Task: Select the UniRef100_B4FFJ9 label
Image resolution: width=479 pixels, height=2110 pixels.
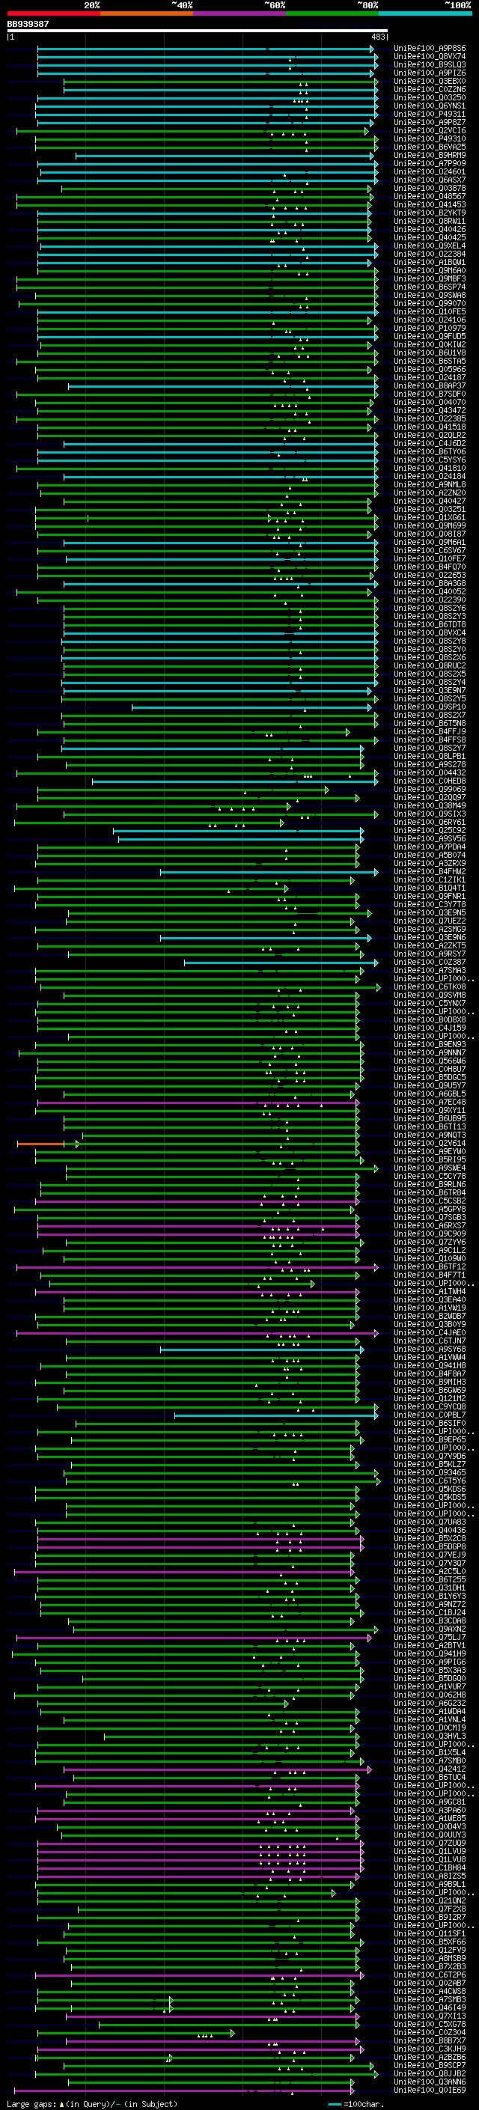Action: [x=430, y=732]
